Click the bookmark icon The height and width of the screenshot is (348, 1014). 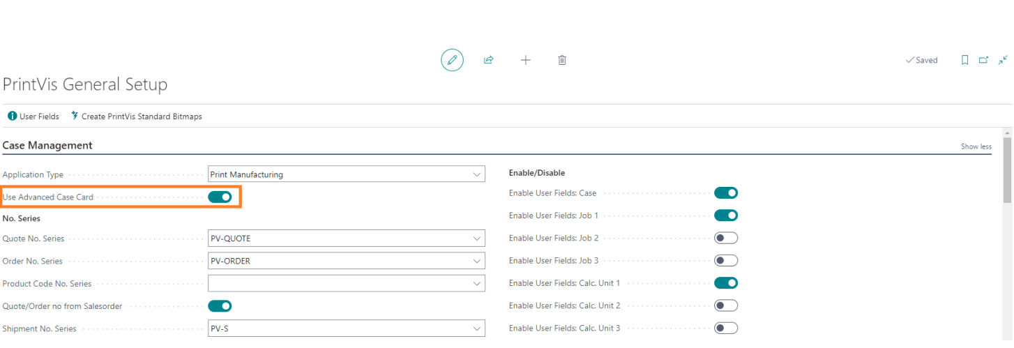coord(965,60)
